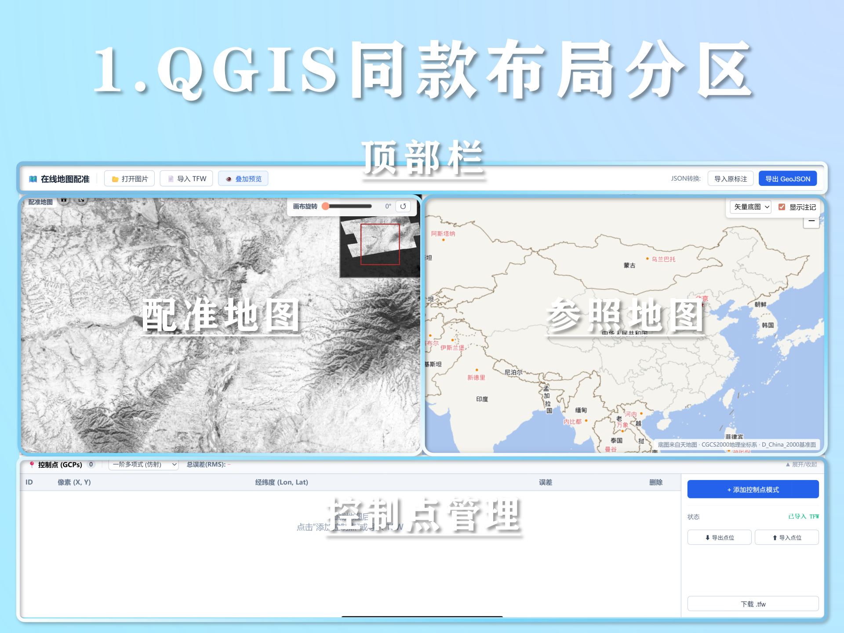
Task: Reset canvas rotation with the circular arrow icon
Action: coord(403,206)
